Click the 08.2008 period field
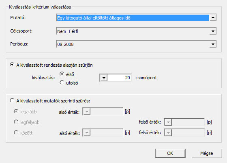Viewport: 227px width, 163px height. coord(133,44)
